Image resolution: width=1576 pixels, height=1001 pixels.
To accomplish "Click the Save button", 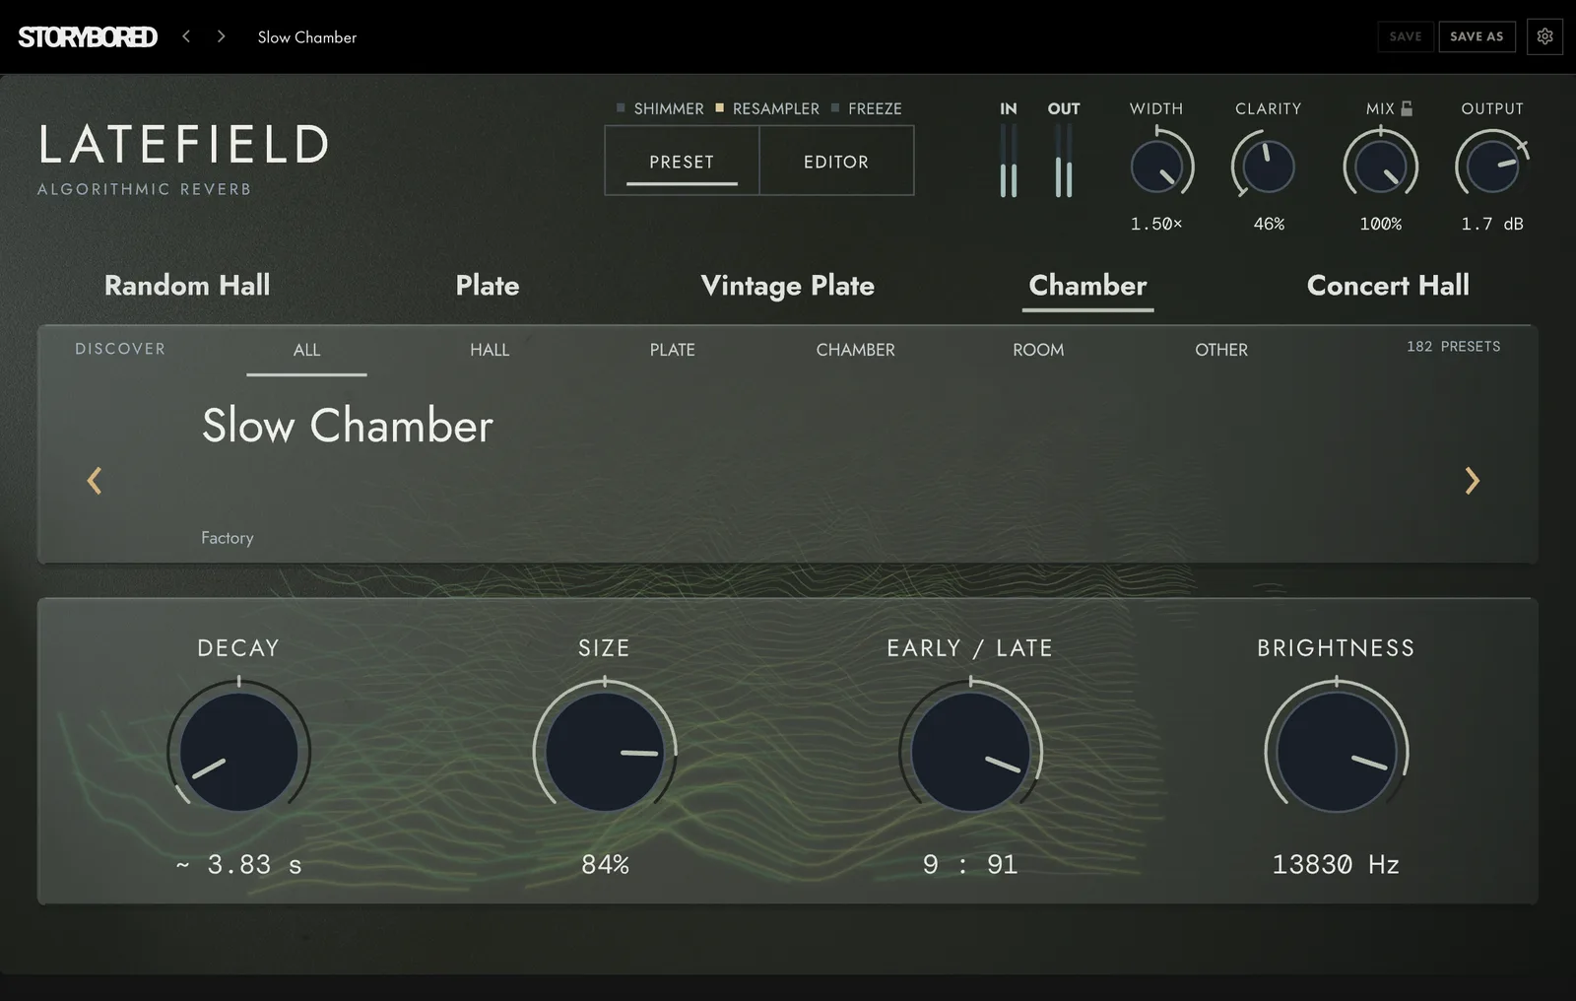I will [1406, 36].
